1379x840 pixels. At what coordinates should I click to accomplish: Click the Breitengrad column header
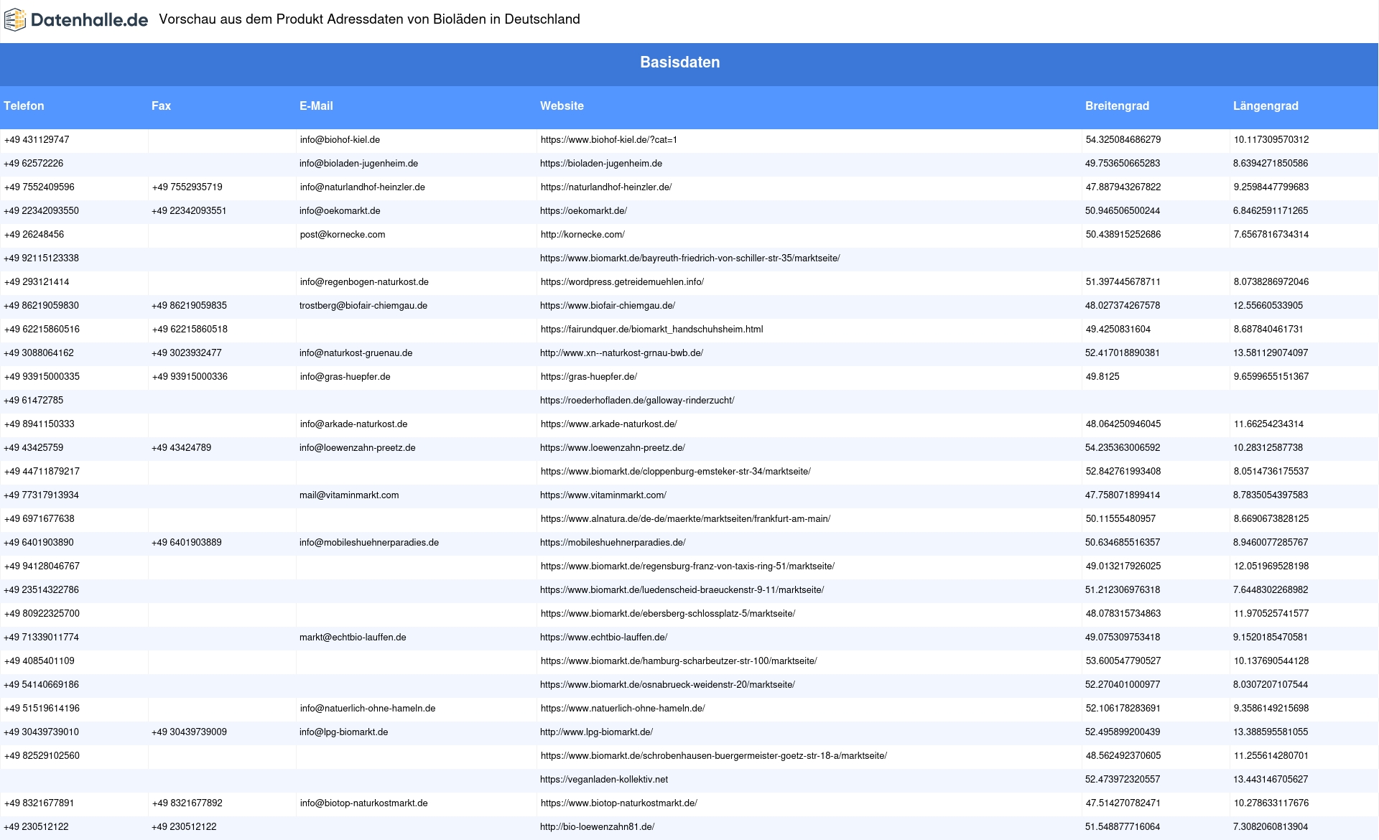coord(1117,106)
